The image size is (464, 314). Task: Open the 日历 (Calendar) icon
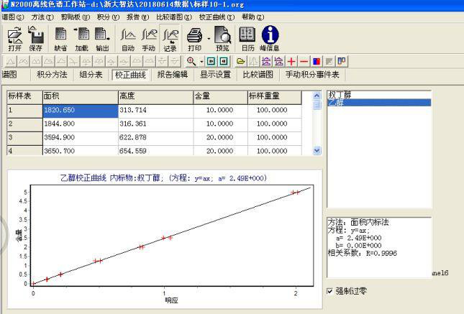coord(247,38)
